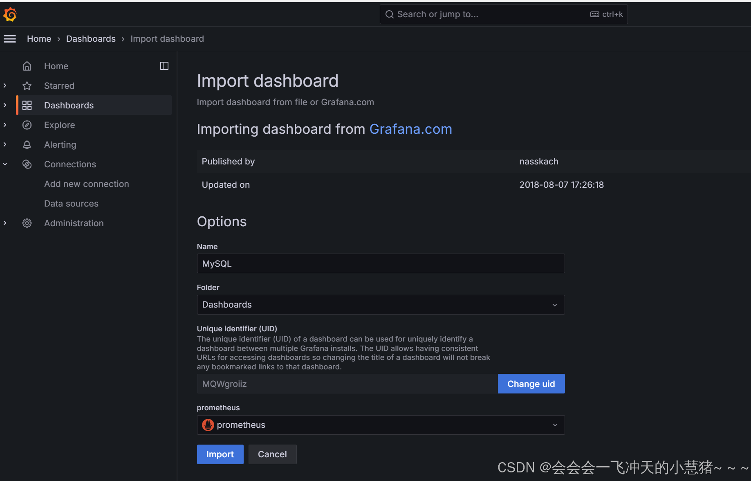The image size is (751, 481).
Task: Click the Connections icon
Action: tap(27, 164)
